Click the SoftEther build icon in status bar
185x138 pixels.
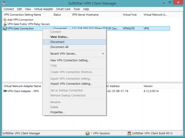pyautogui.click(x=129, y=133)
